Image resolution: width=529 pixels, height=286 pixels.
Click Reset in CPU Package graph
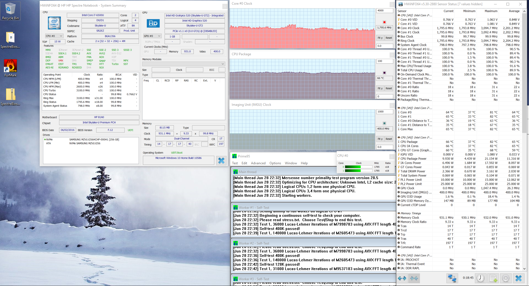389,88
